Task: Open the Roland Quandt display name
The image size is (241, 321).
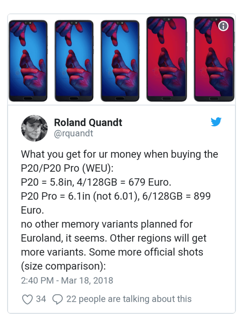Action: (x=88, y=123)
